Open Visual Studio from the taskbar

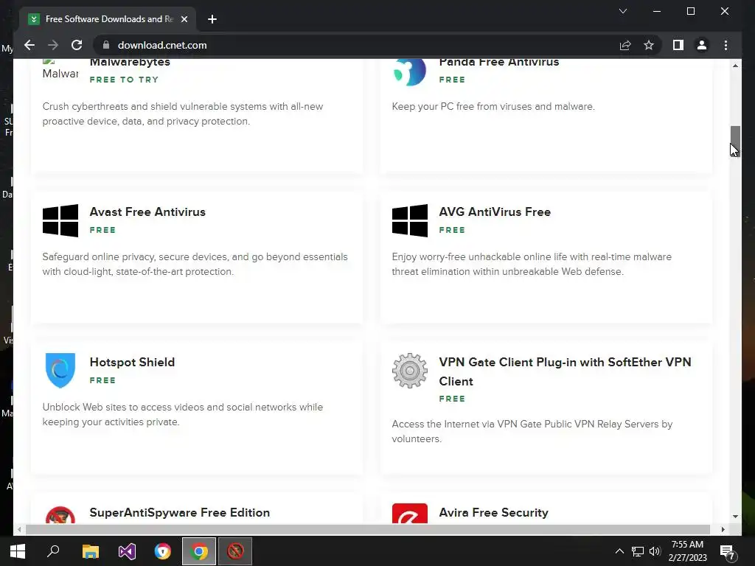click(127, 551)
